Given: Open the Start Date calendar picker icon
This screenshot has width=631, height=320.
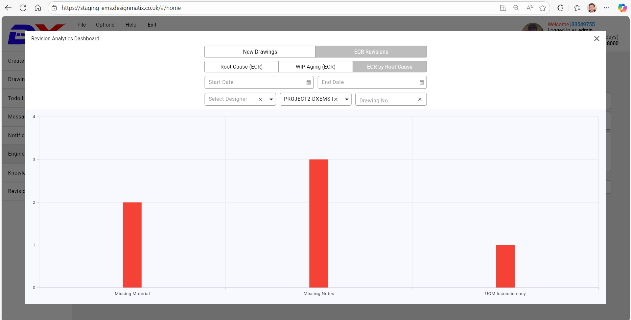Looking at the screenshot, I should (x=308, y=82).
